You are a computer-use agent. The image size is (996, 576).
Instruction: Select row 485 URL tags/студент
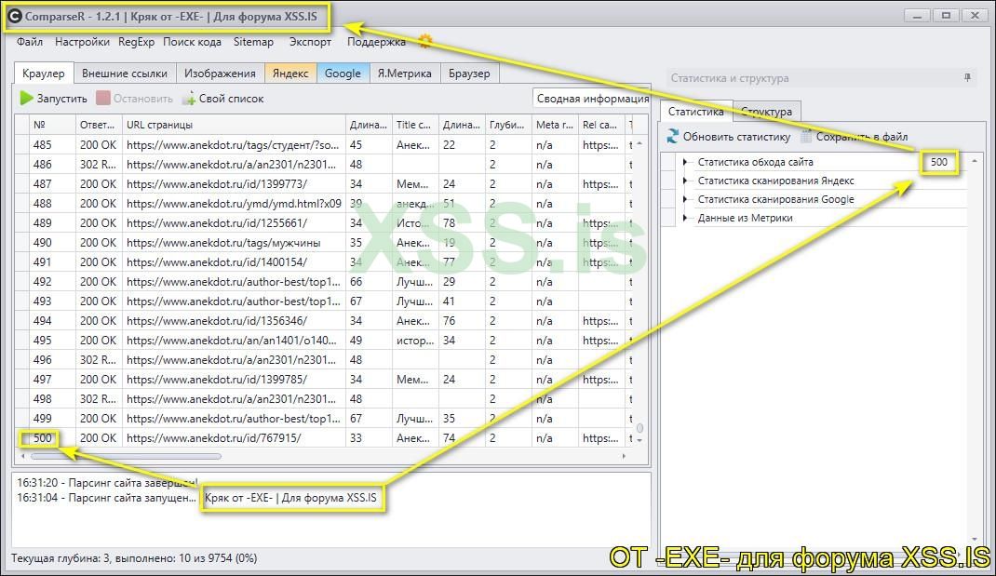[233, 145]
